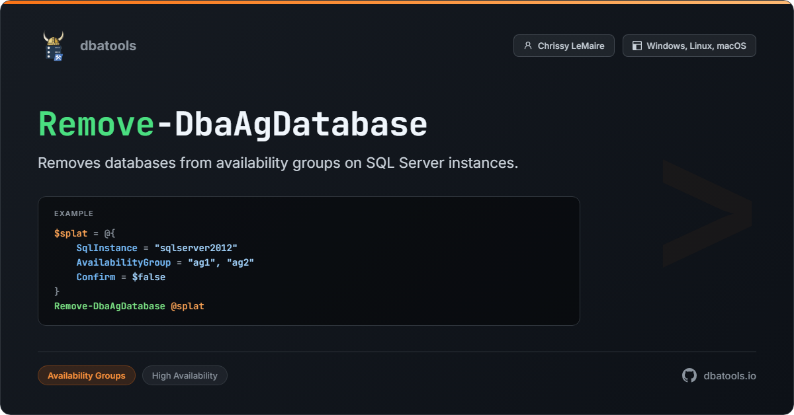Click the orange @splat argument
Screen dimensions: 794x415
coord(187,306)
